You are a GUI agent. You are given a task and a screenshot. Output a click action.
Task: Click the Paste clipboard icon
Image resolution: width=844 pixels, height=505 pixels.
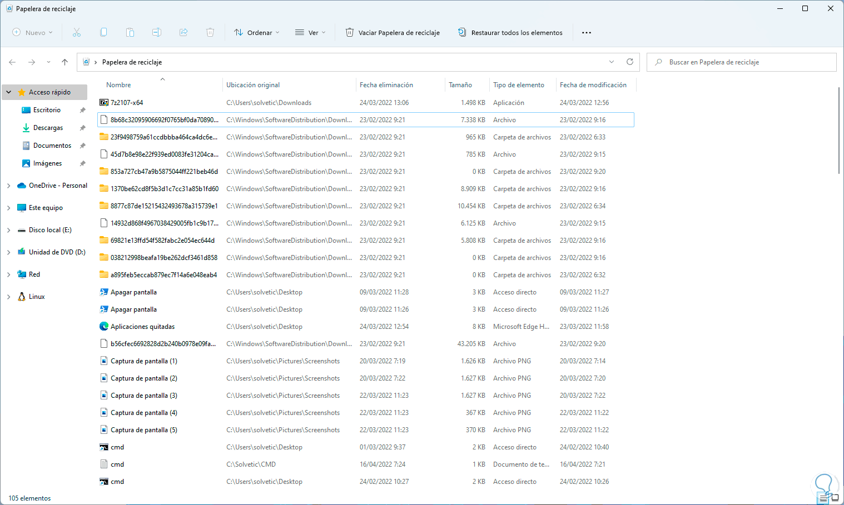[x=130, y=33]
